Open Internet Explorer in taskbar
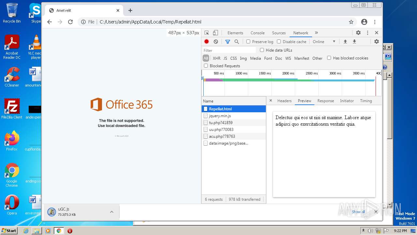Image resolution: width=417 pixels, height=235 pixels. coord(26,231)
